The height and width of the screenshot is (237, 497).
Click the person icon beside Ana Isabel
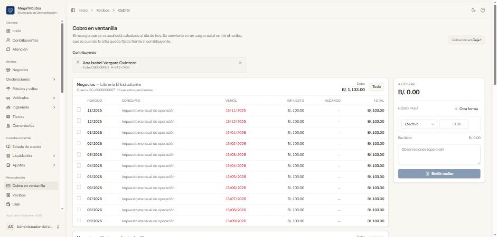(78, 63)
